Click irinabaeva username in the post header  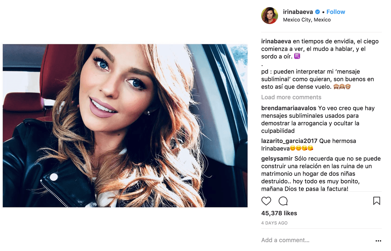(x=298, y=12)
